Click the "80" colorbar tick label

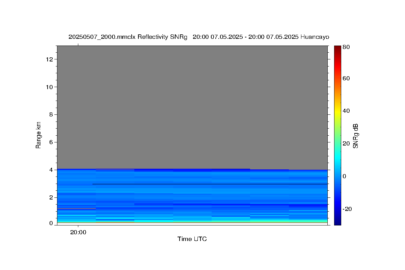click(346, 47)
